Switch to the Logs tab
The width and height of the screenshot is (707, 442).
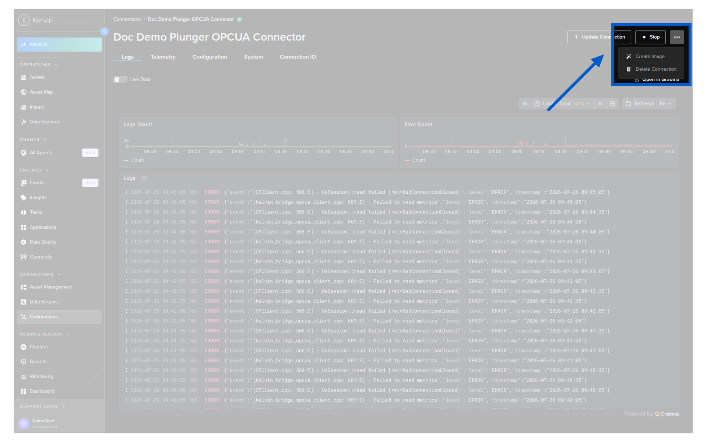click(128, 57)
